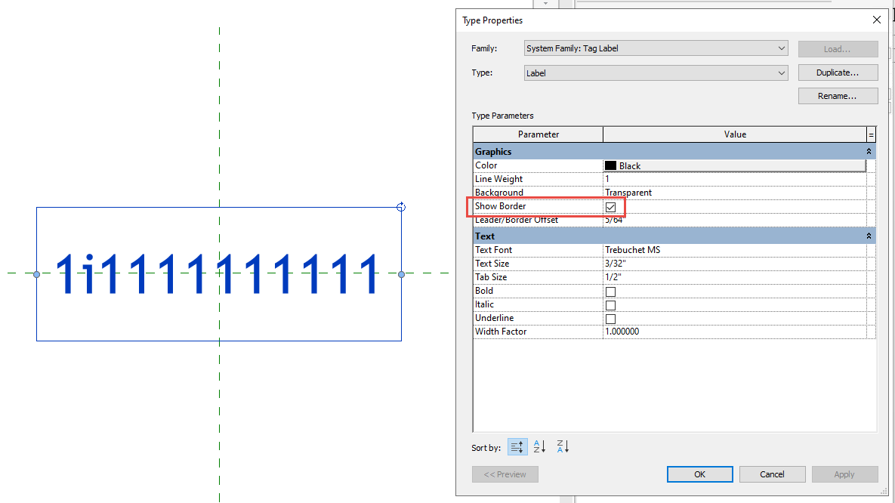
Task: Confirm changes with the OK button
Action: click(699, 474)
